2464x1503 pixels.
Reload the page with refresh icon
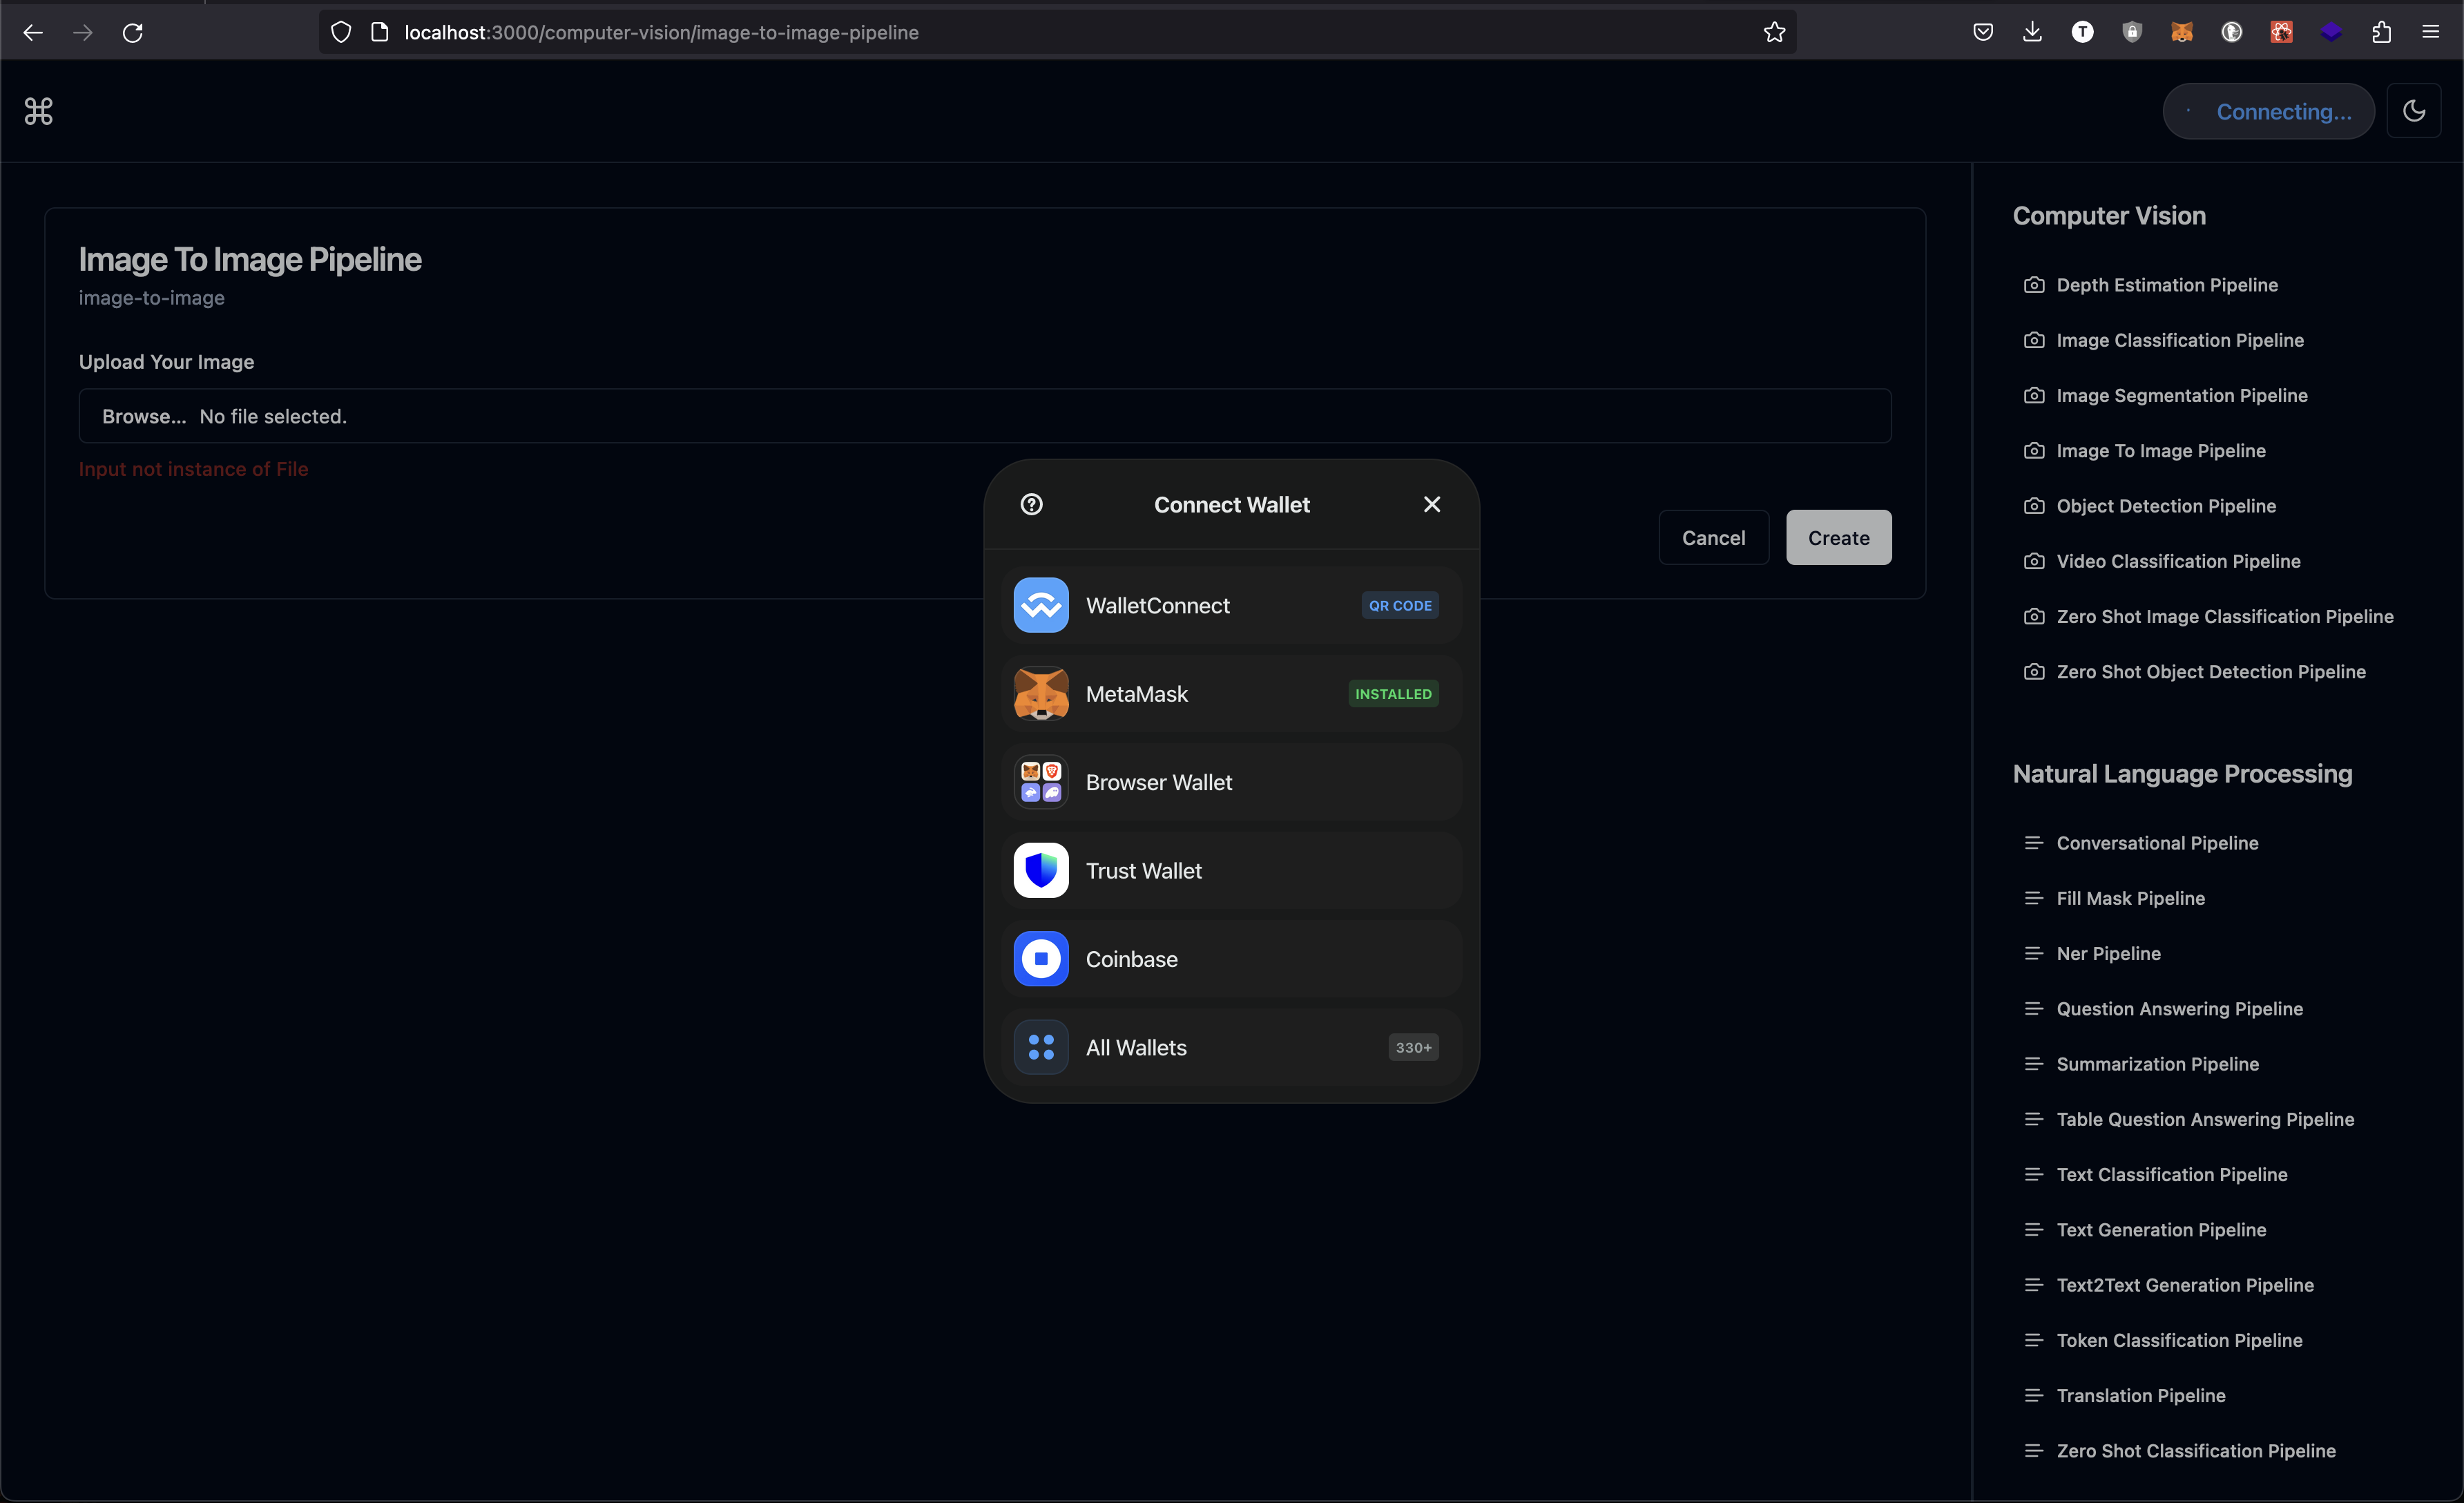[x=132, y=32]
